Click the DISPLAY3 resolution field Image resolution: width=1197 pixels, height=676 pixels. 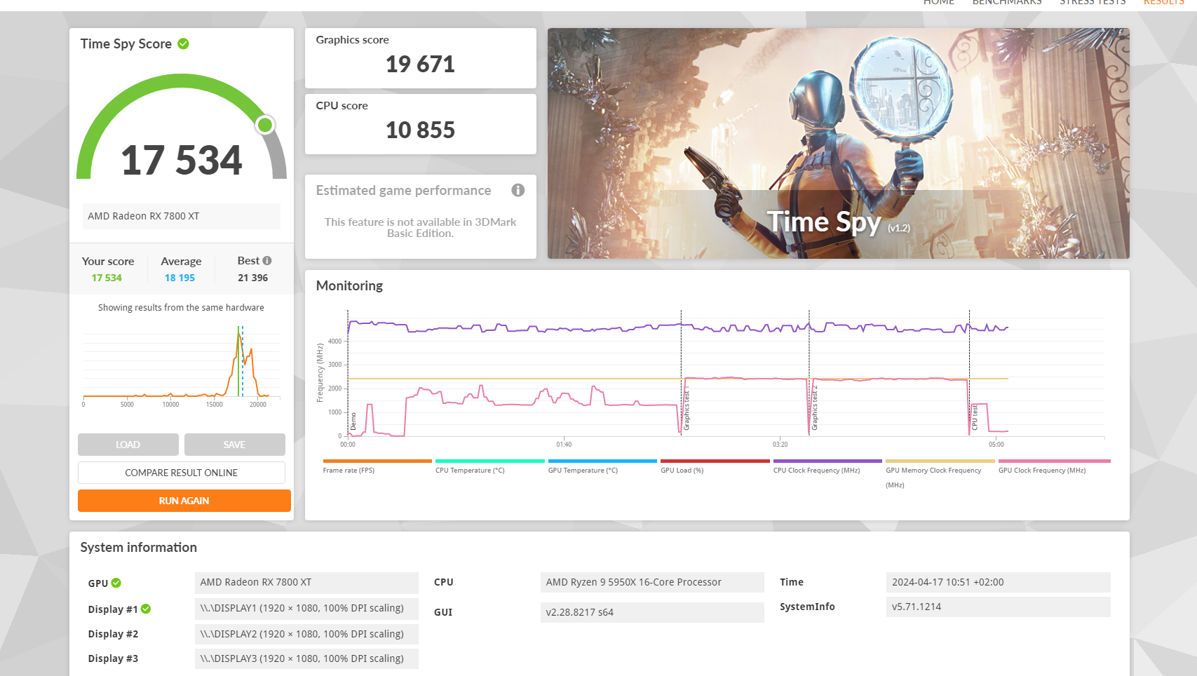(x=306, y=658)
